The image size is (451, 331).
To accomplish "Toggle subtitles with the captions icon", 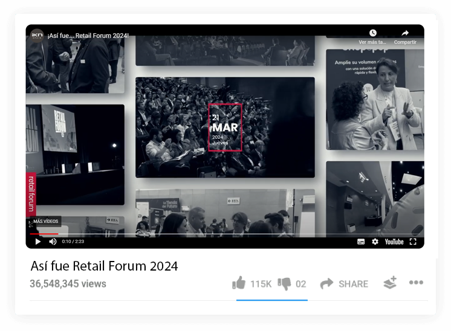I will click(x=361, y=242).
